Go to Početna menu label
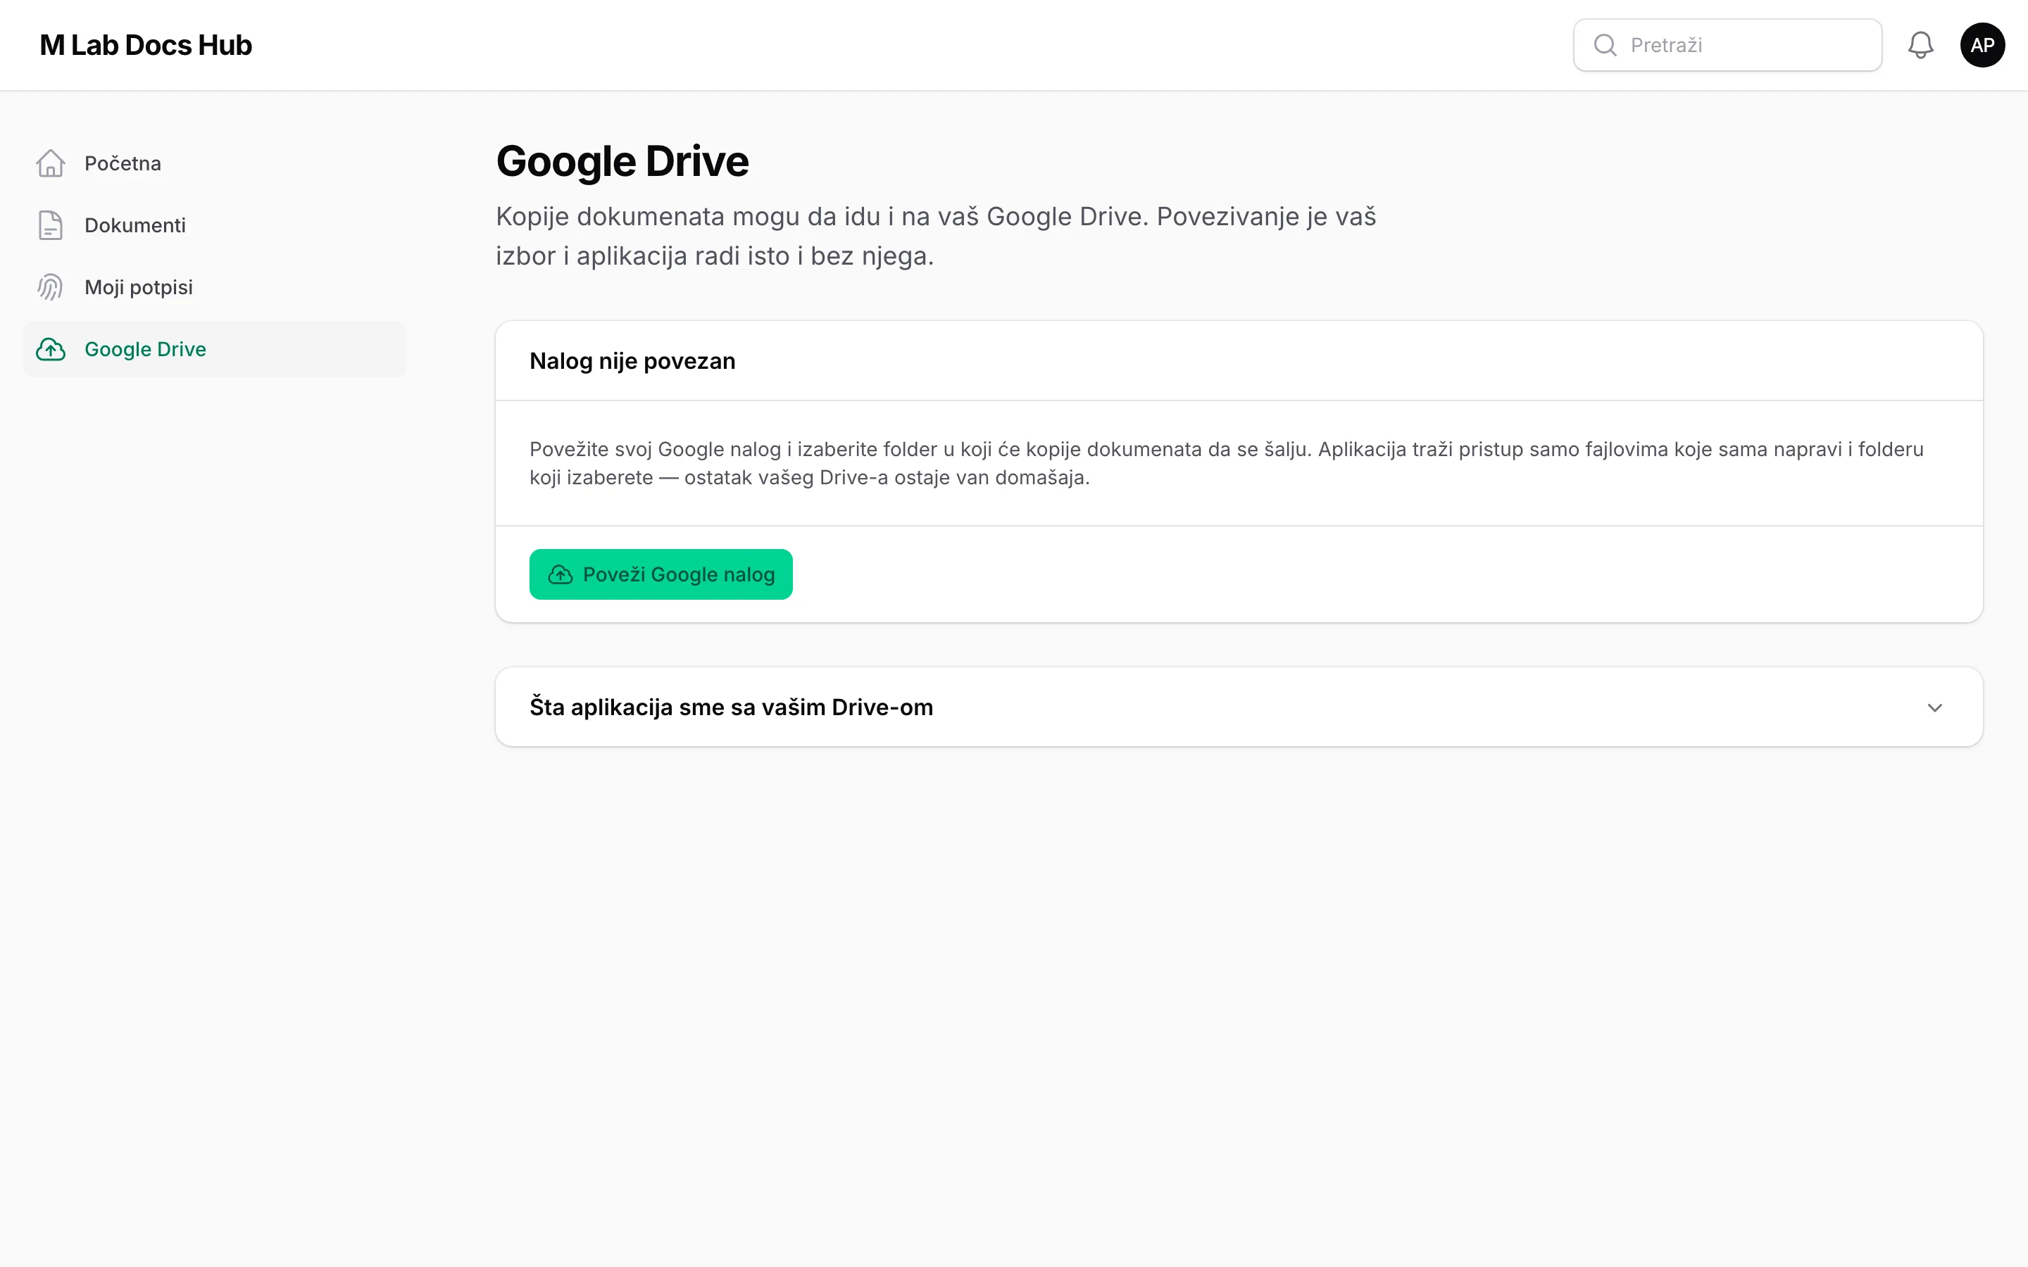This screenshot has height=1267, width=2028. point(123,163)
